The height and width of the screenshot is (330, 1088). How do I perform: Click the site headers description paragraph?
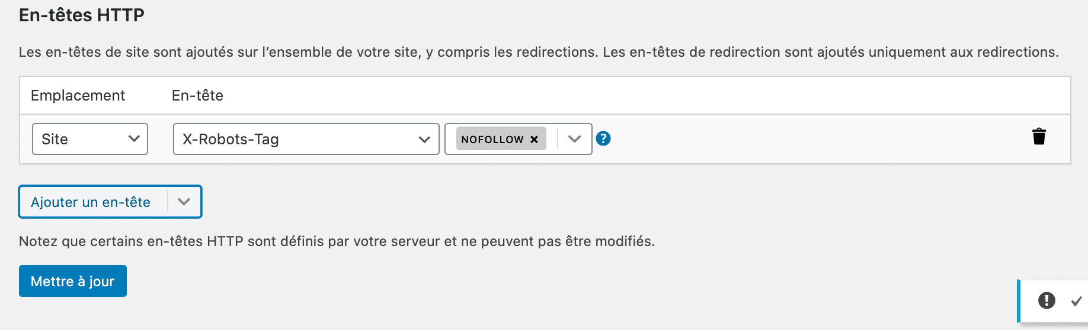coord(538,52)
